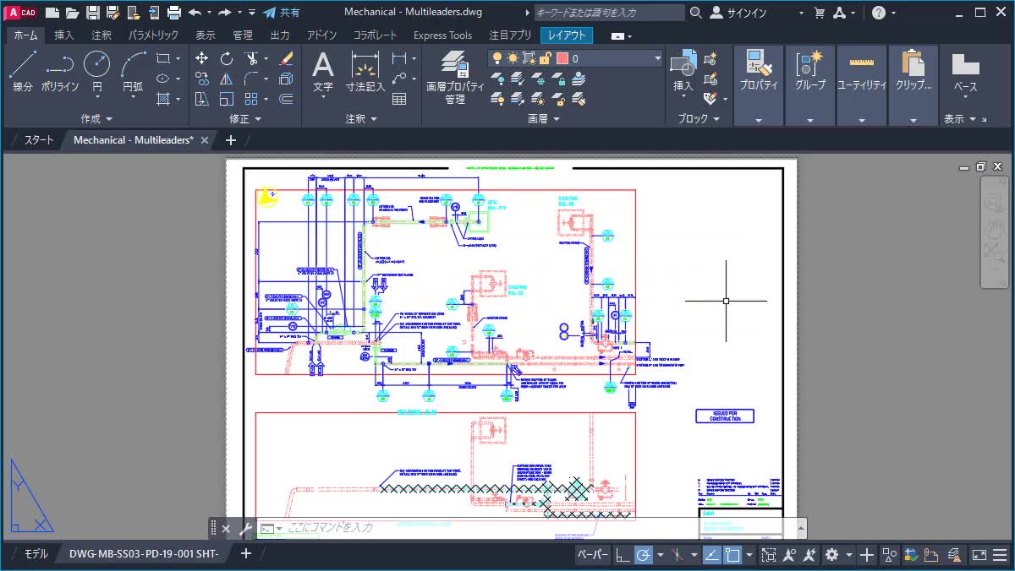
Task: Toggle Object snap tracking in status bar
Action: click(x=711, y=555)
